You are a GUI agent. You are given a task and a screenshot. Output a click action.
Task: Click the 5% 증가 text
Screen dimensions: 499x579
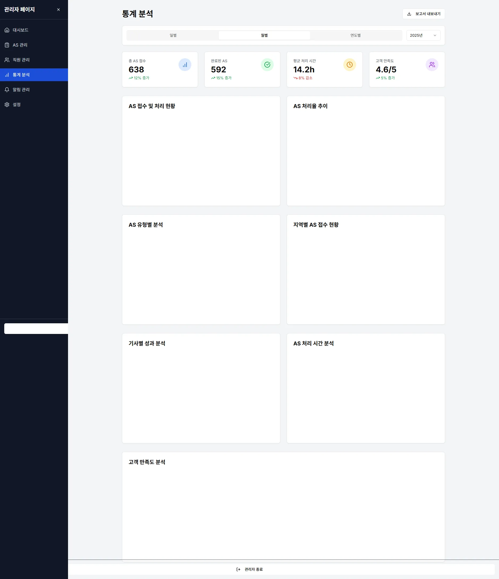pos(388,78)
